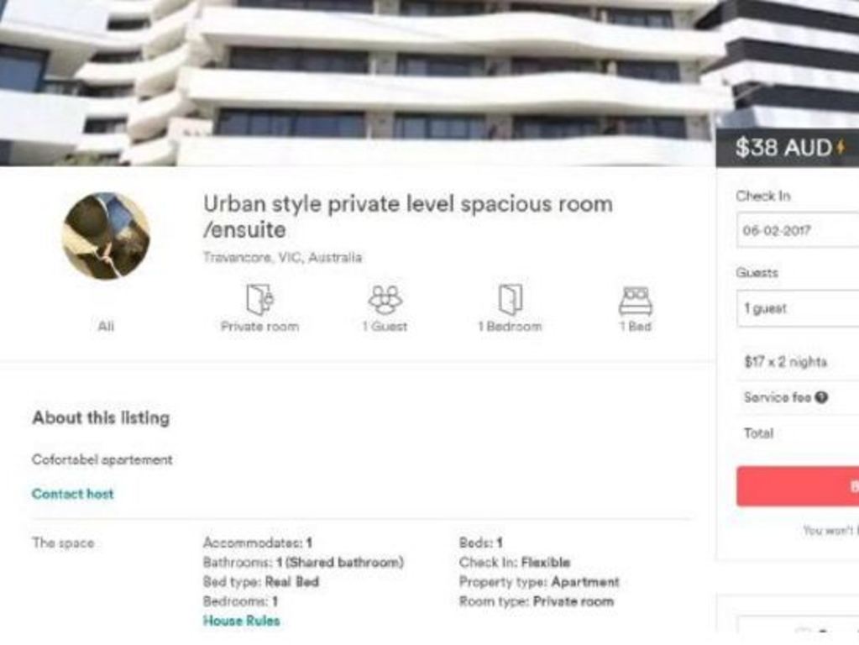
Task: Click the 1 Guest people icon
Action: 385,299
